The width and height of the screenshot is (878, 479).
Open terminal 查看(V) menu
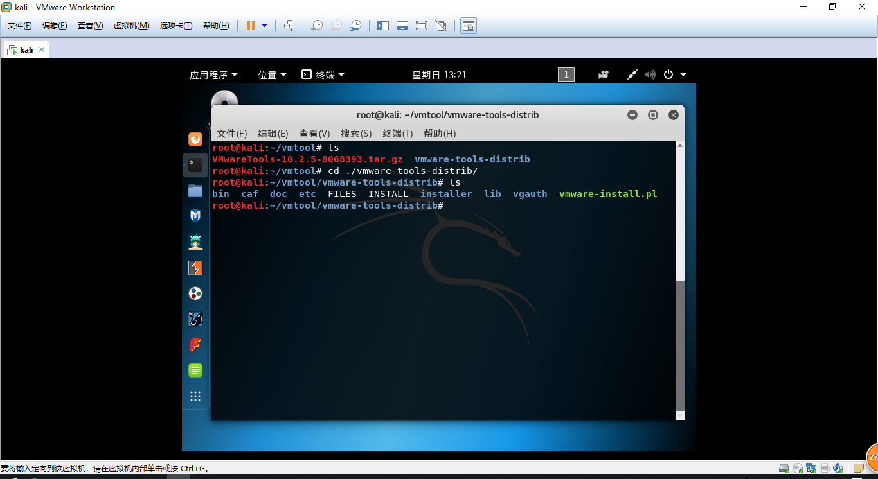click(314, 134)
